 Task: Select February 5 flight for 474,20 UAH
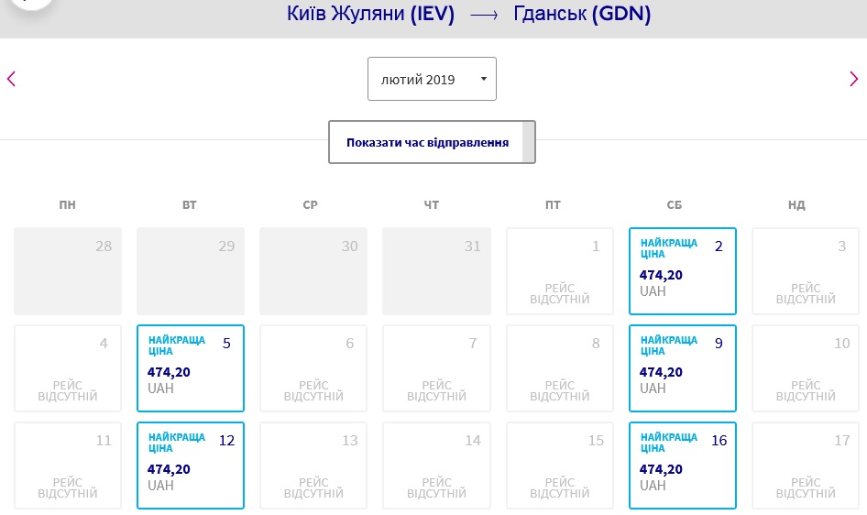click(191, 368)
